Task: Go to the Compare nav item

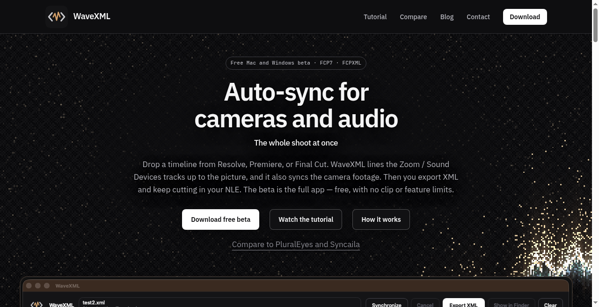Action: [x=413, y=17]
